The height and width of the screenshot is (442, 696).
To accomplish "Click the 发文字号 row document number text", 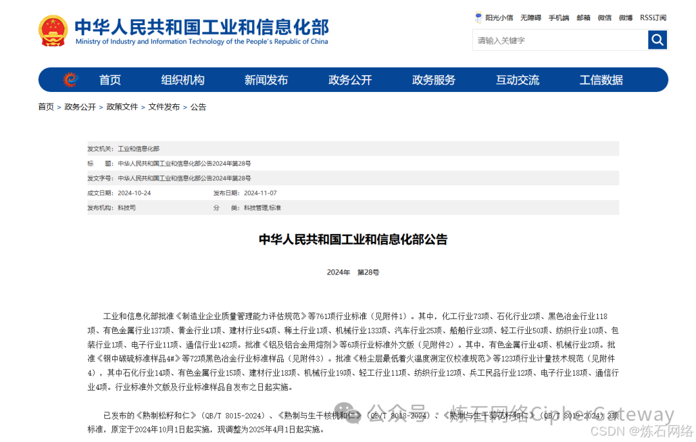I will pyautogui.click(x=184, y=178).
